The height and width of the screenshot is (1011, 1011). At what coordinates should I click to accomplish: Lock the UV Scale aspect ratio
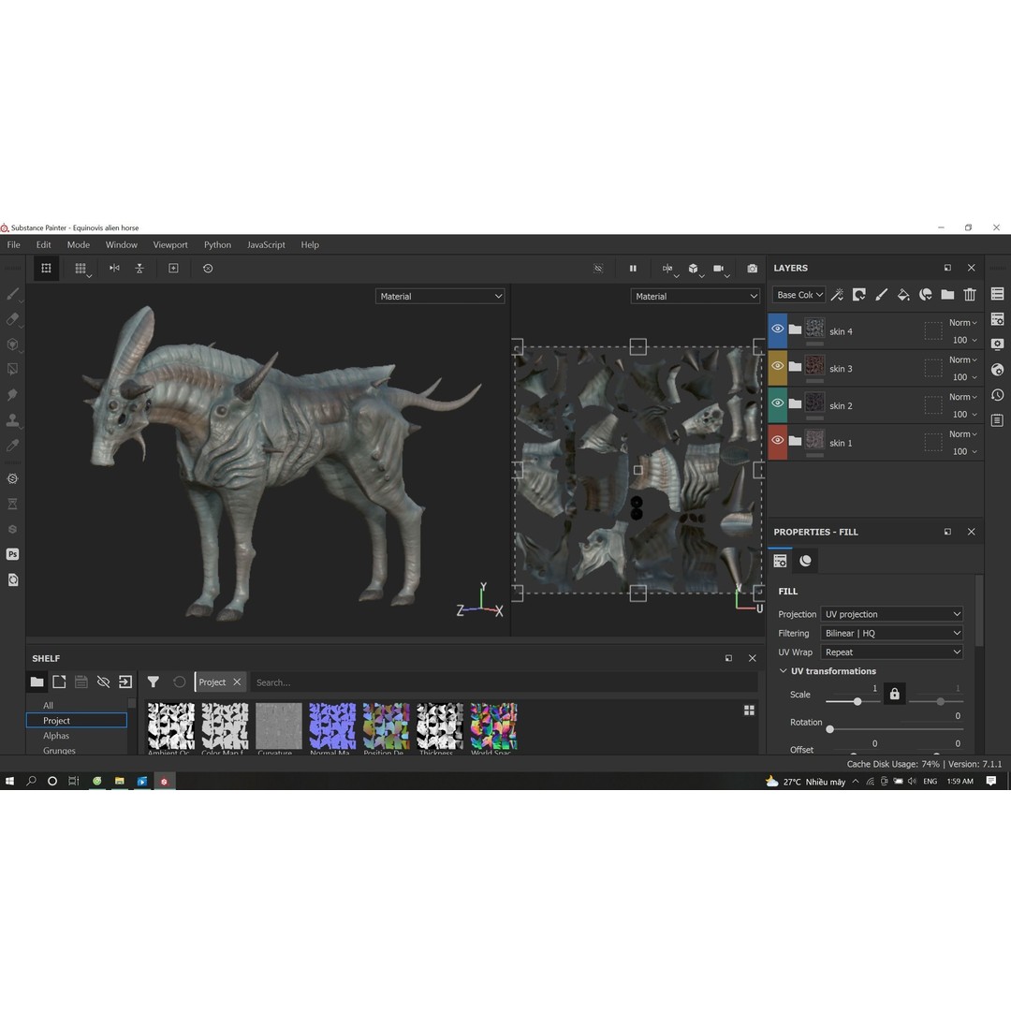pyautogui.click(x=894, y=694)
